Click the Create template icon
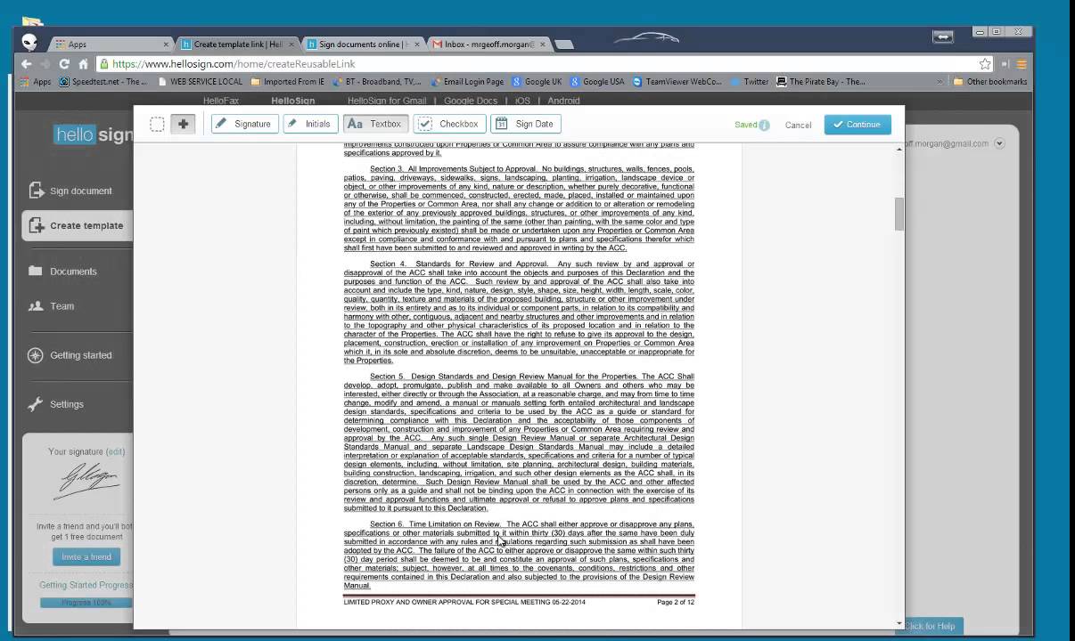The width and height of the screenshot is (1075, 641). 36,225
